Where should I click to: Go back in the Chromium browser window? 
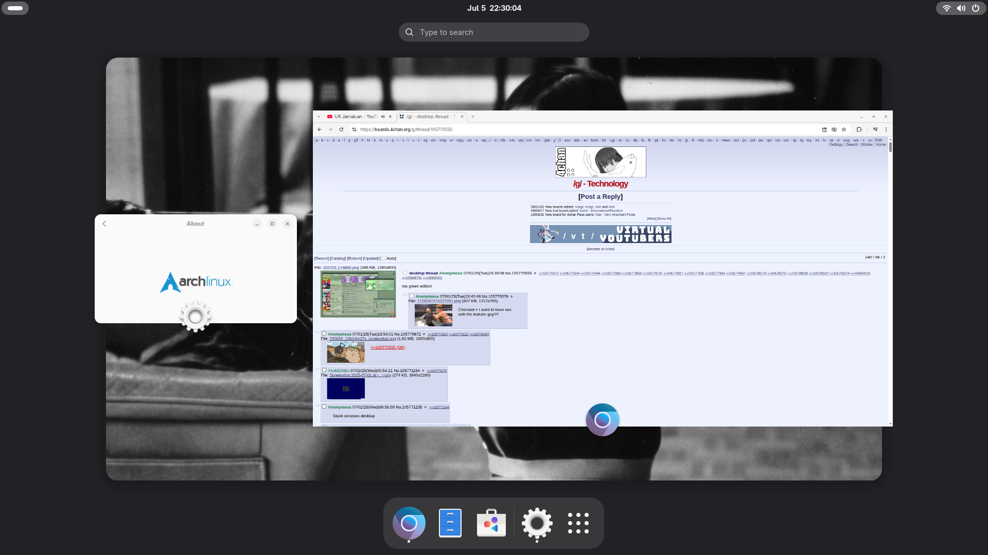[320, 129]
